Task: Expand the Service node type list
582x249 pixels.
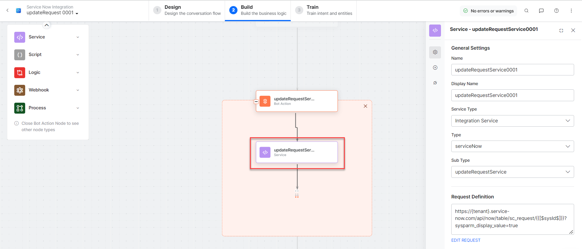Action: pos(78,37)
